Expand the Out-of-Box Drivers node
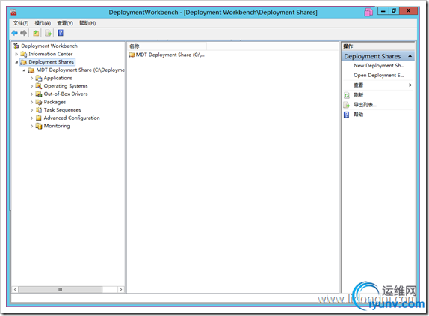Viewport: 429px width, 316px height. click(x=31, y=94)
